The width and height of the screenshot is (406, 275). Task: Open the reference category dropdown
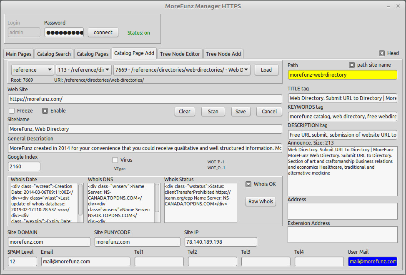33,70
